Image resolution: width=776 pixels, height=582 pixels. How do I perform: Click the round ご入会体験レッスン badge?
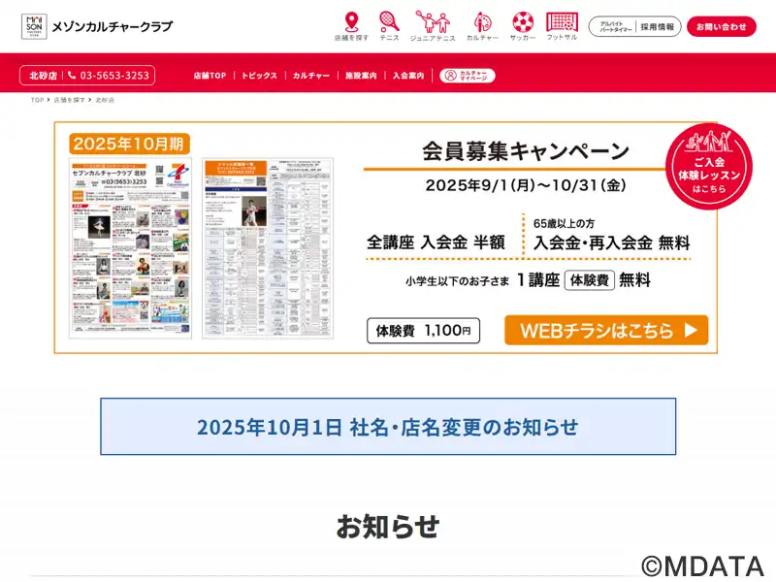(708, 165)
